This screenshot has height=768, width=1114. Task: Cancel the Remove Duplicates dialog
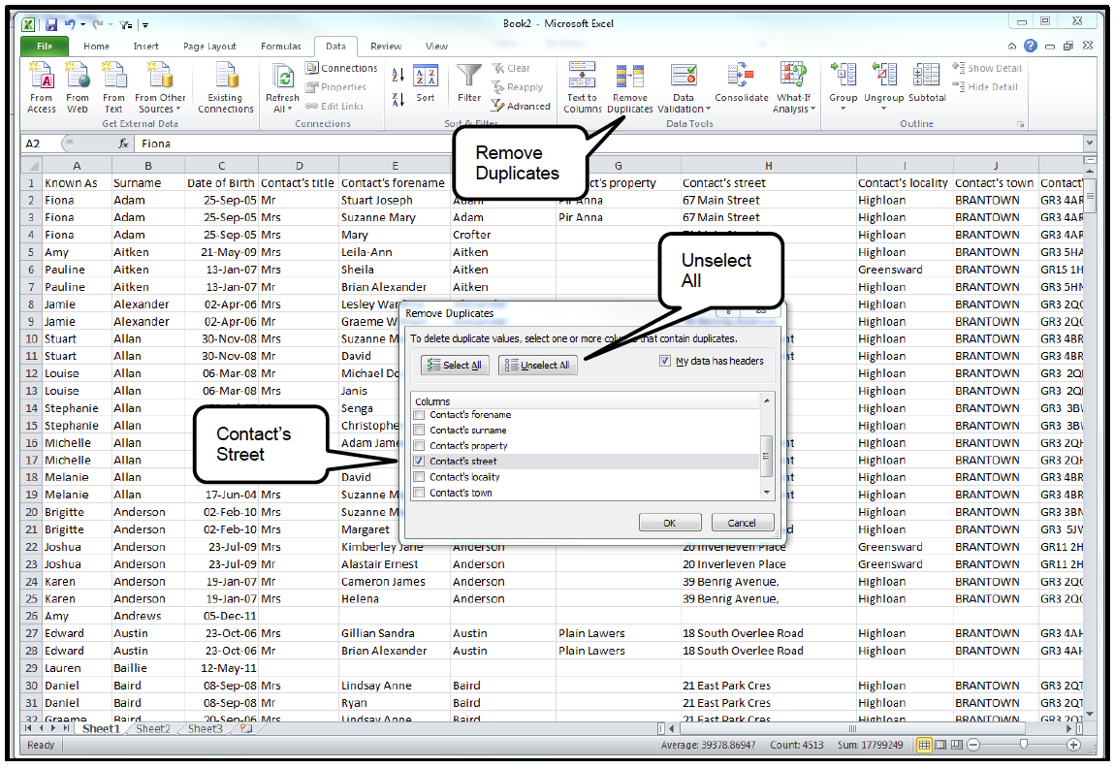[x=742, y=523]
